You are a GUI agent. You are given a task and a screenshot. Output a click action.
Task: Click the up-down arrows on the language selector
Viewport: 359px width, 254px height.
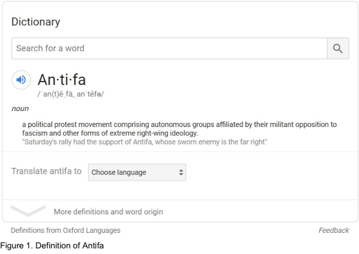tap(181, 173)
